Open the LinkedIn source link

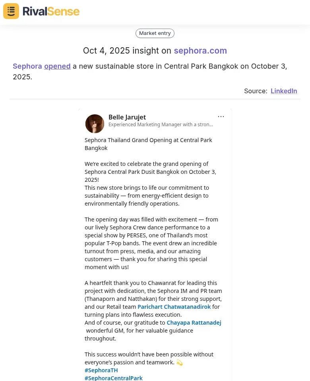(x=284, y=91)
